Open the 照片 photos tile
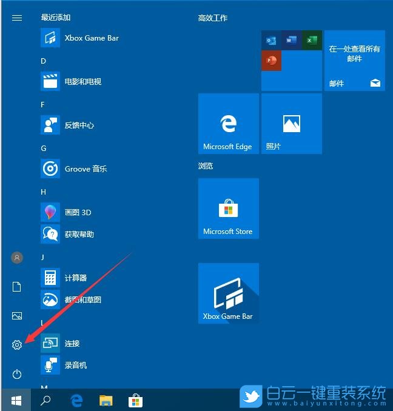Image resolution: width=393 pixels, height=411 pixels. pos(292,124)
